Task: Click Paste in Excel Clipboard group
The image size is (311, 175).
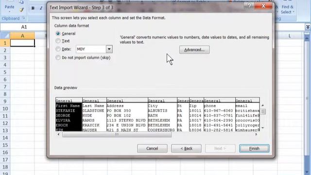Action: [9, 6]
